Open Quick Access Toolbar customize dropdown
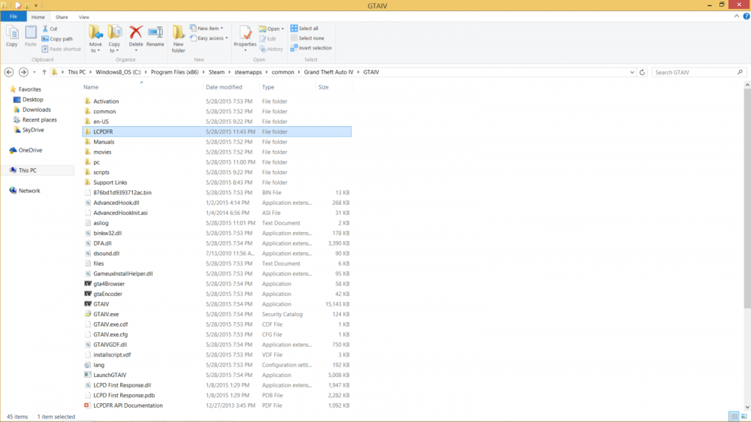This screenshot has height=422, width=751. (x=36, y=6)
